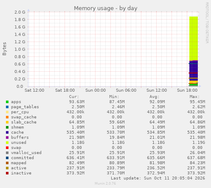
Task: Click the 'cache' legend label
Action: pos(17,132)
